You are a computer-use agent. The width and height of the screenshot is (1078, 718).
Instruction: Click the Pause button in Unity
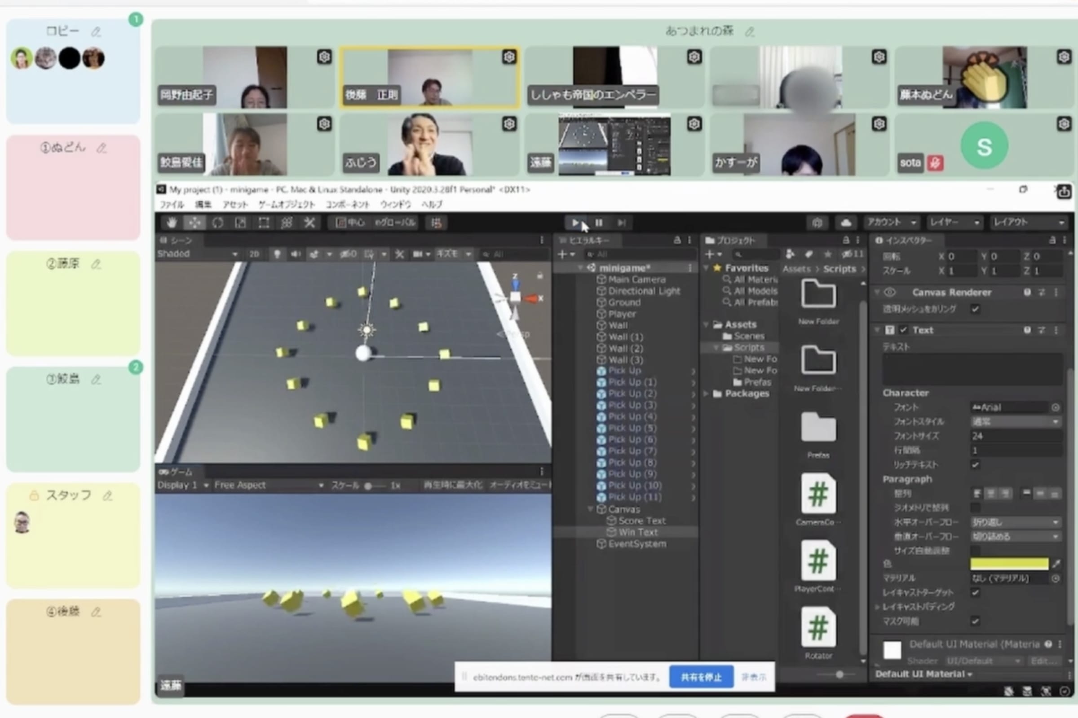[599, 223]
